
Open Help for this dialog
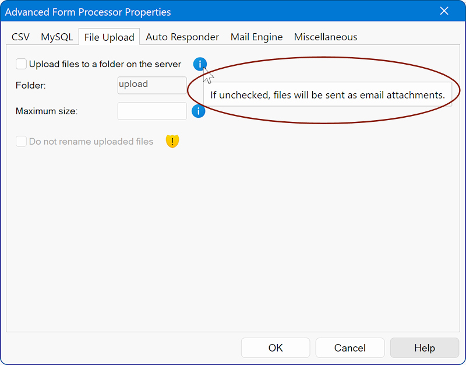[x=425, y=348]
